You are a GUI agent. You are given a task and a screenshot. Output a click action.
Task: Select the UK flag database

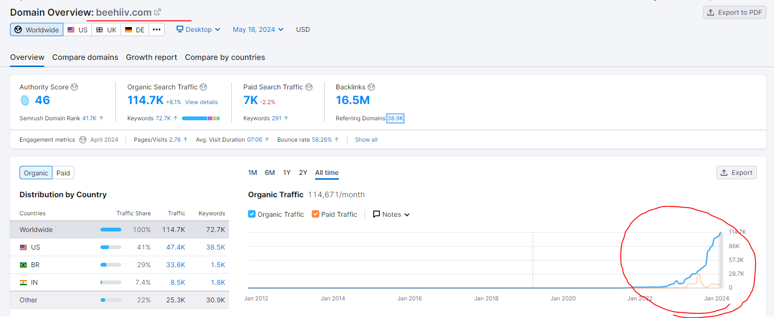pyautogui.click(x=106, y=29)
